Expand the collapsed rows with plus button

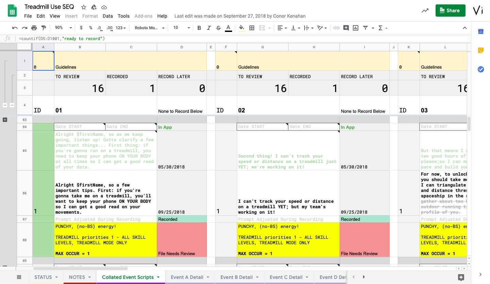click(5, 120)
